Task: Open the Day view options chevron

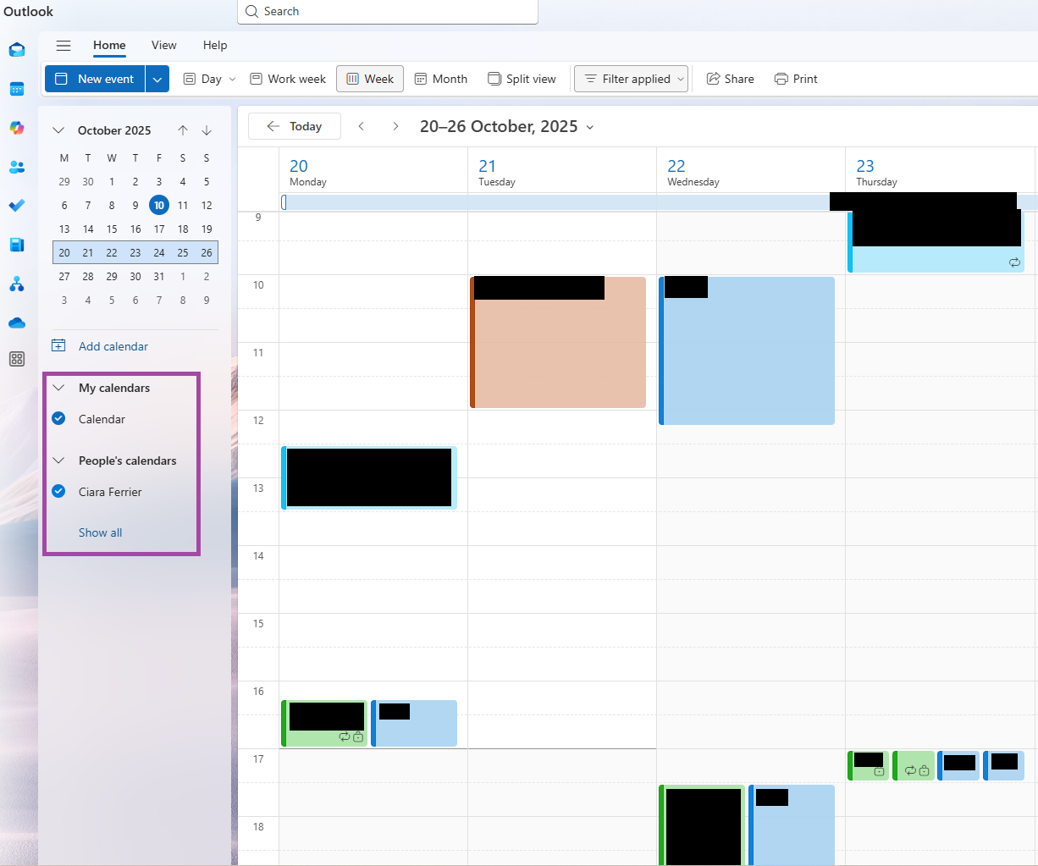Action: 233,79
